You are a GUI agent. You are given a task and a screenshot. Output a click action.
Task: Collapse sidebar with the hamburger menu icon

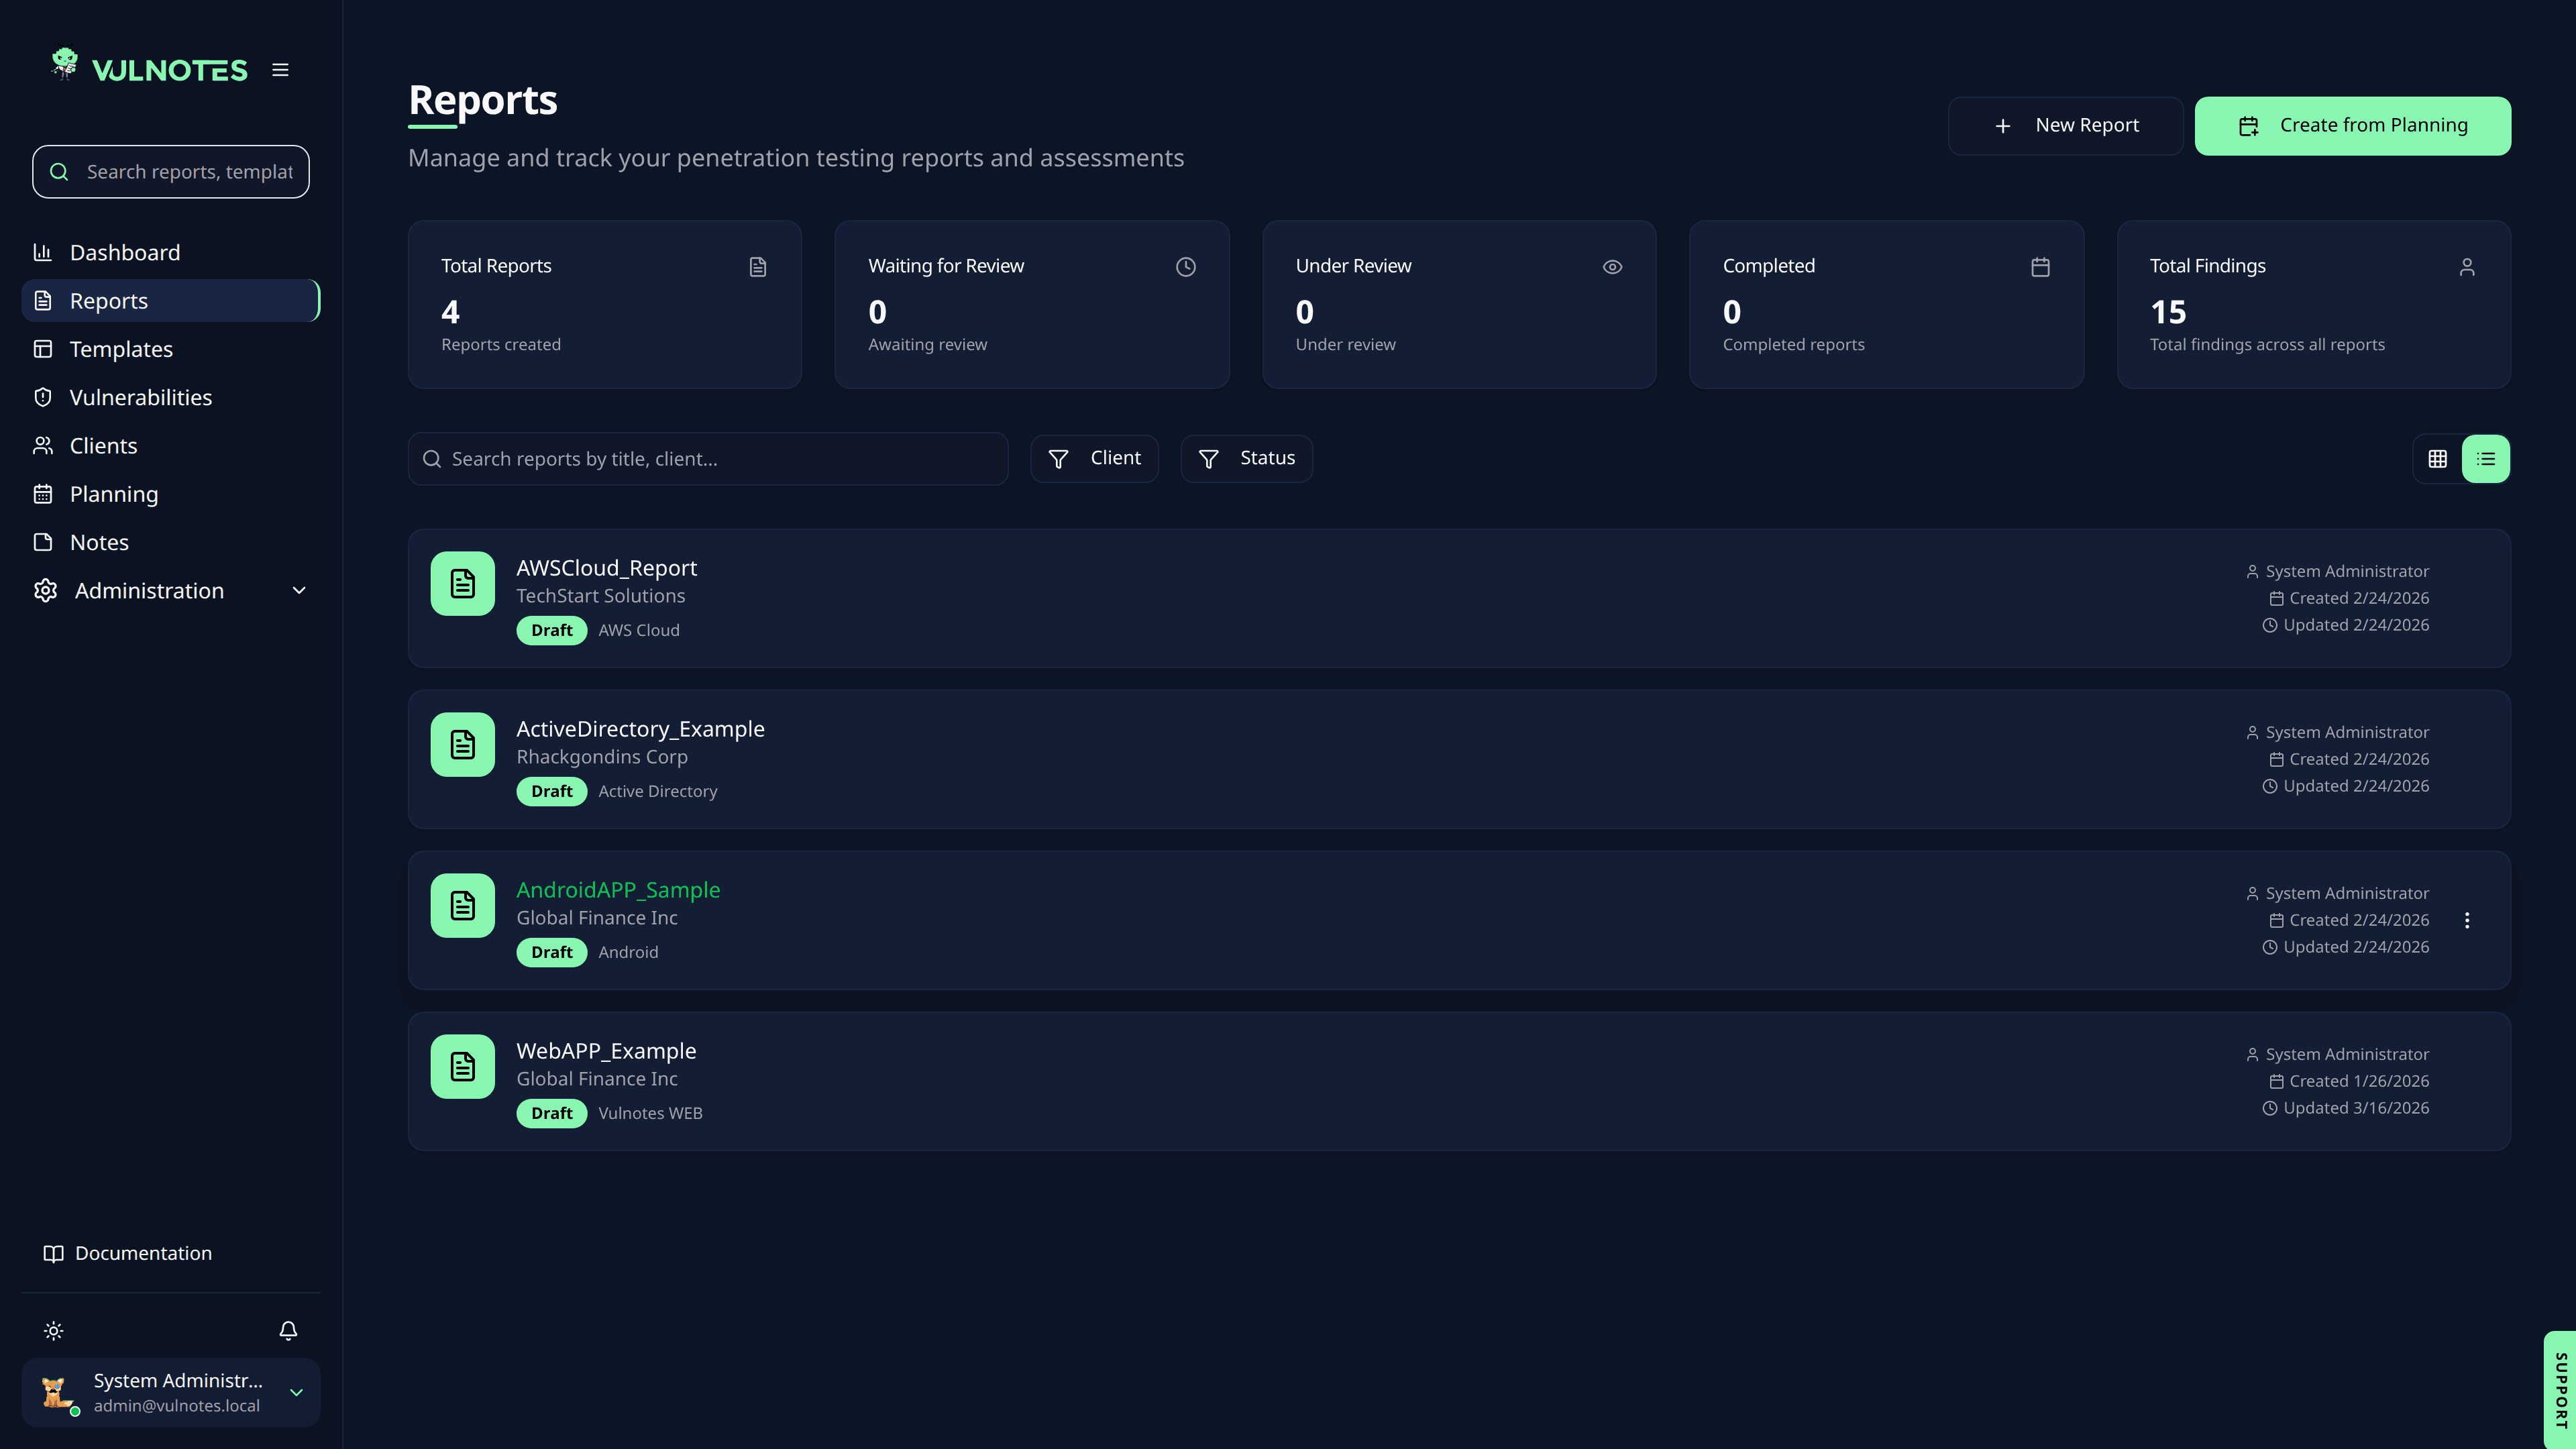(280, 70)
